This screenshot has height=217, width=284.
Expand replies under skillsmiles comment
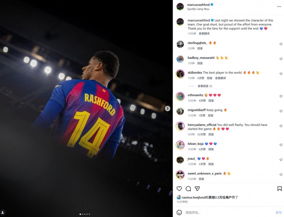(204, 86)
